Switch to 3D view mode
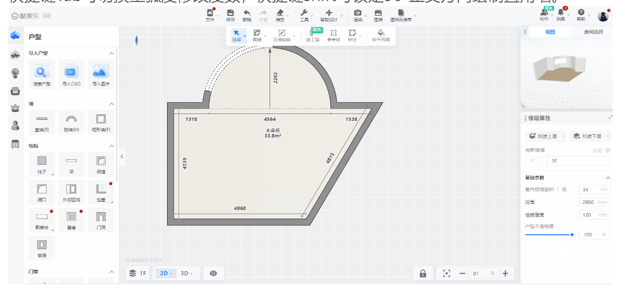Viewport: 625px width, 299px height. click(x=186, y=273)
